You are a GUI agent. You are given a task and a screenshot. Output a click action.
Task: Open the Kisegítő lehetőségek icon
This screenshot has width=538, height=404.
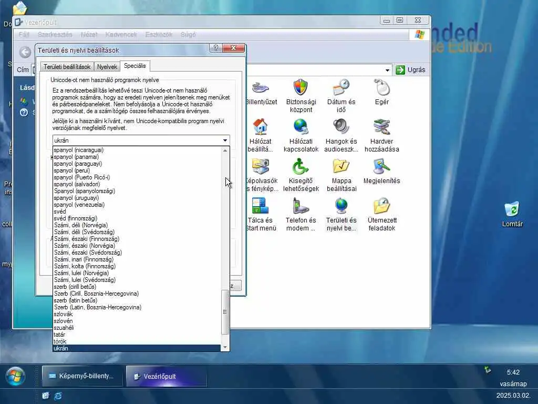pyautogui.click(x=301, y=175)
